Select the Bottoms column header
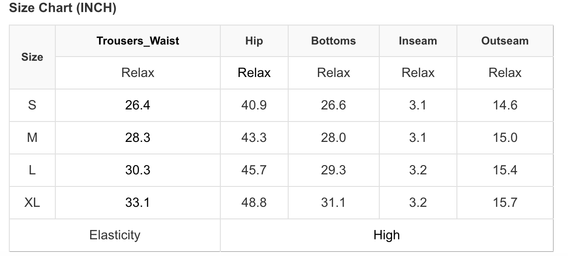 click(x=333, y=41)
